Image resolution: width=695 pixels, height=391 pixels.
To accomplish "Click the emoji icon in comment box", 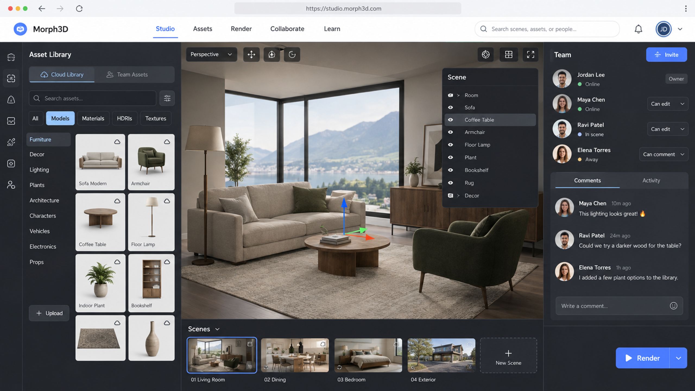I will click(674, 306).
